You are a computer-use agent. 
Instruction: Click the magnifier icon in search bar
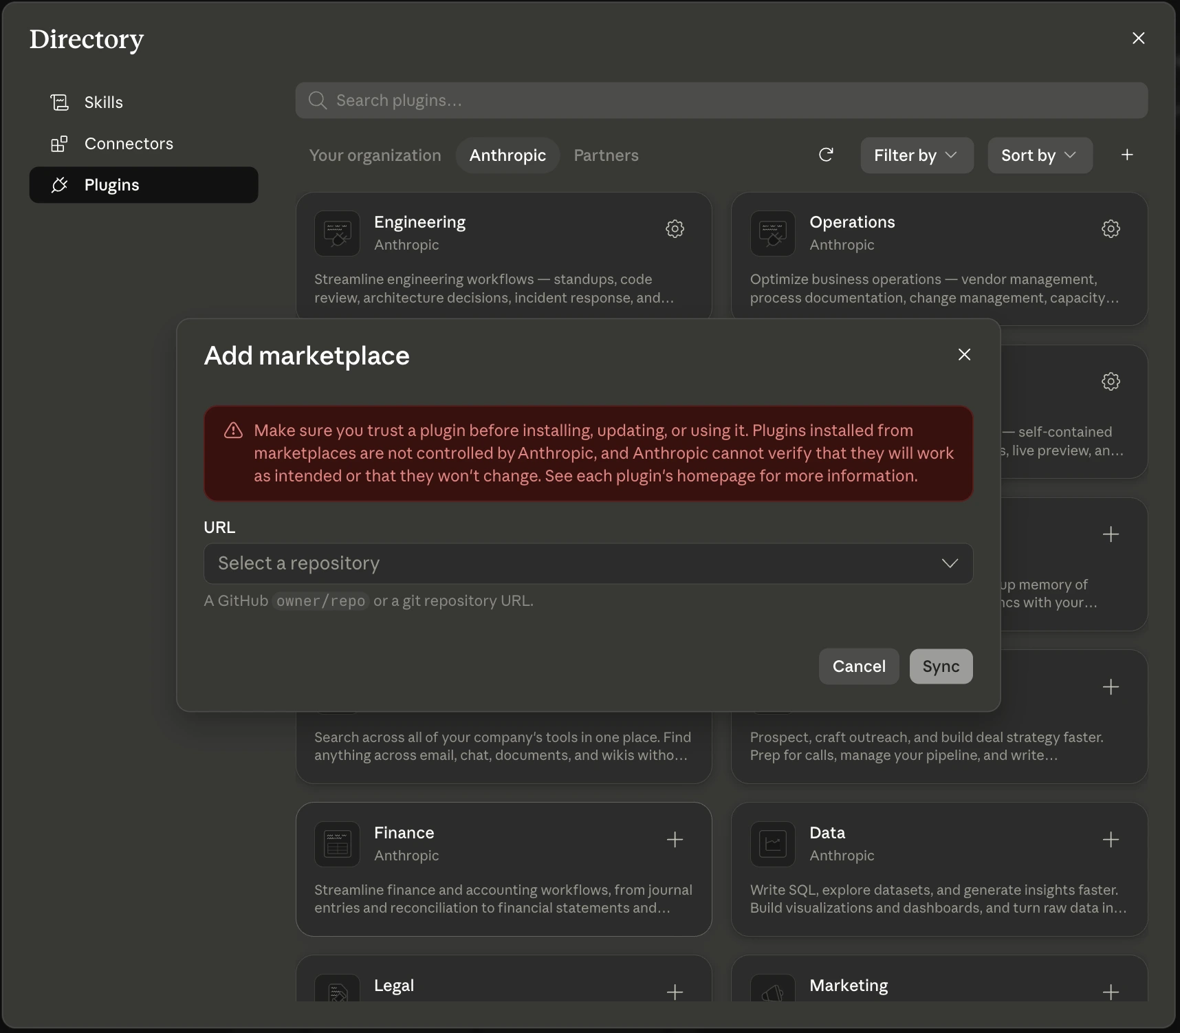pyautogui.click(x=317, y=100)
